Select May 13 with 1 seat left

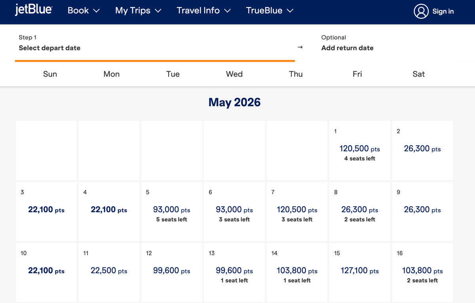click(x=234, y=273)
